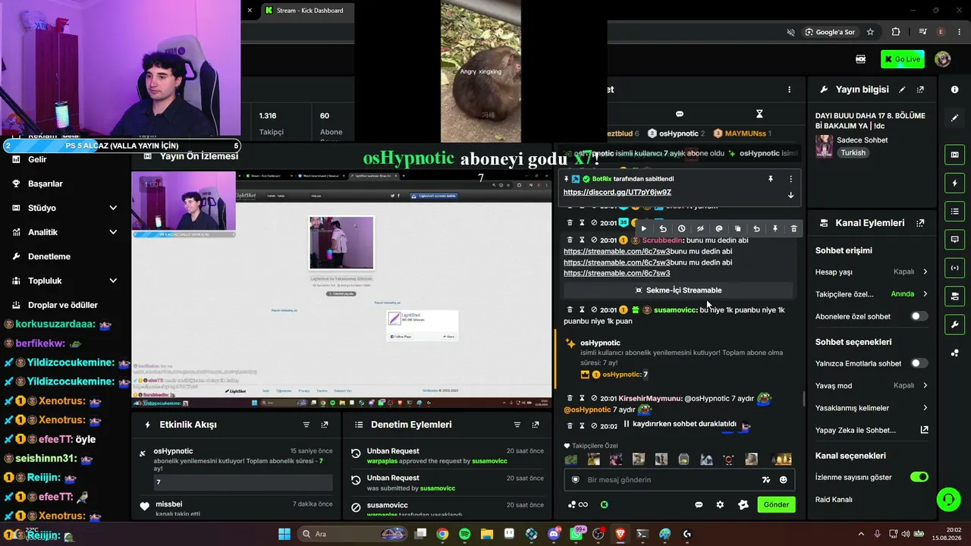The image size is (971, 546).
Task: Click the play icon in message action bar
Action: [x=644, y=229]
